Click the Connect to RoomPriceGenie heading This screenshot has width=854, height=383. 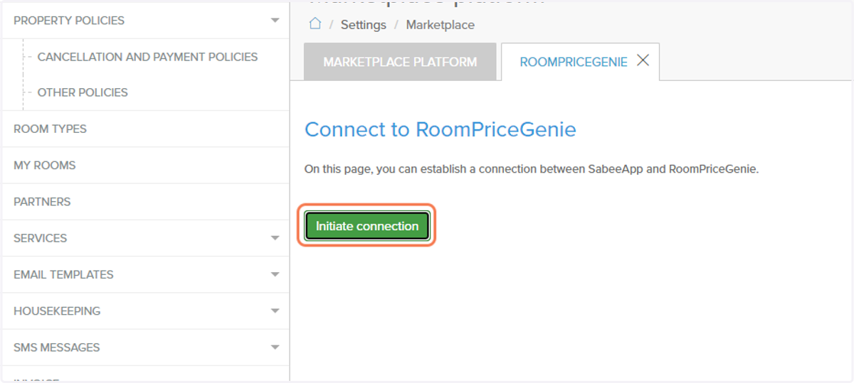[x=441, y=129]
